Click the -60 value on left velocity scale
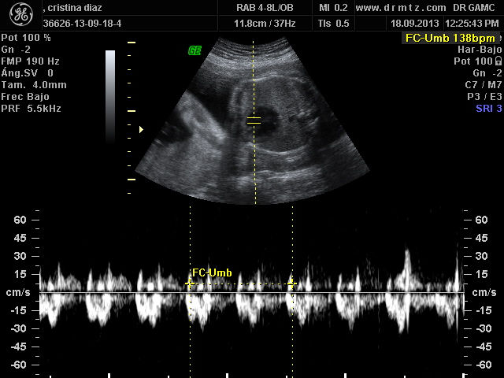Image resolution: width=504 pixels, height=378 pixels. (x=18, y=365)
